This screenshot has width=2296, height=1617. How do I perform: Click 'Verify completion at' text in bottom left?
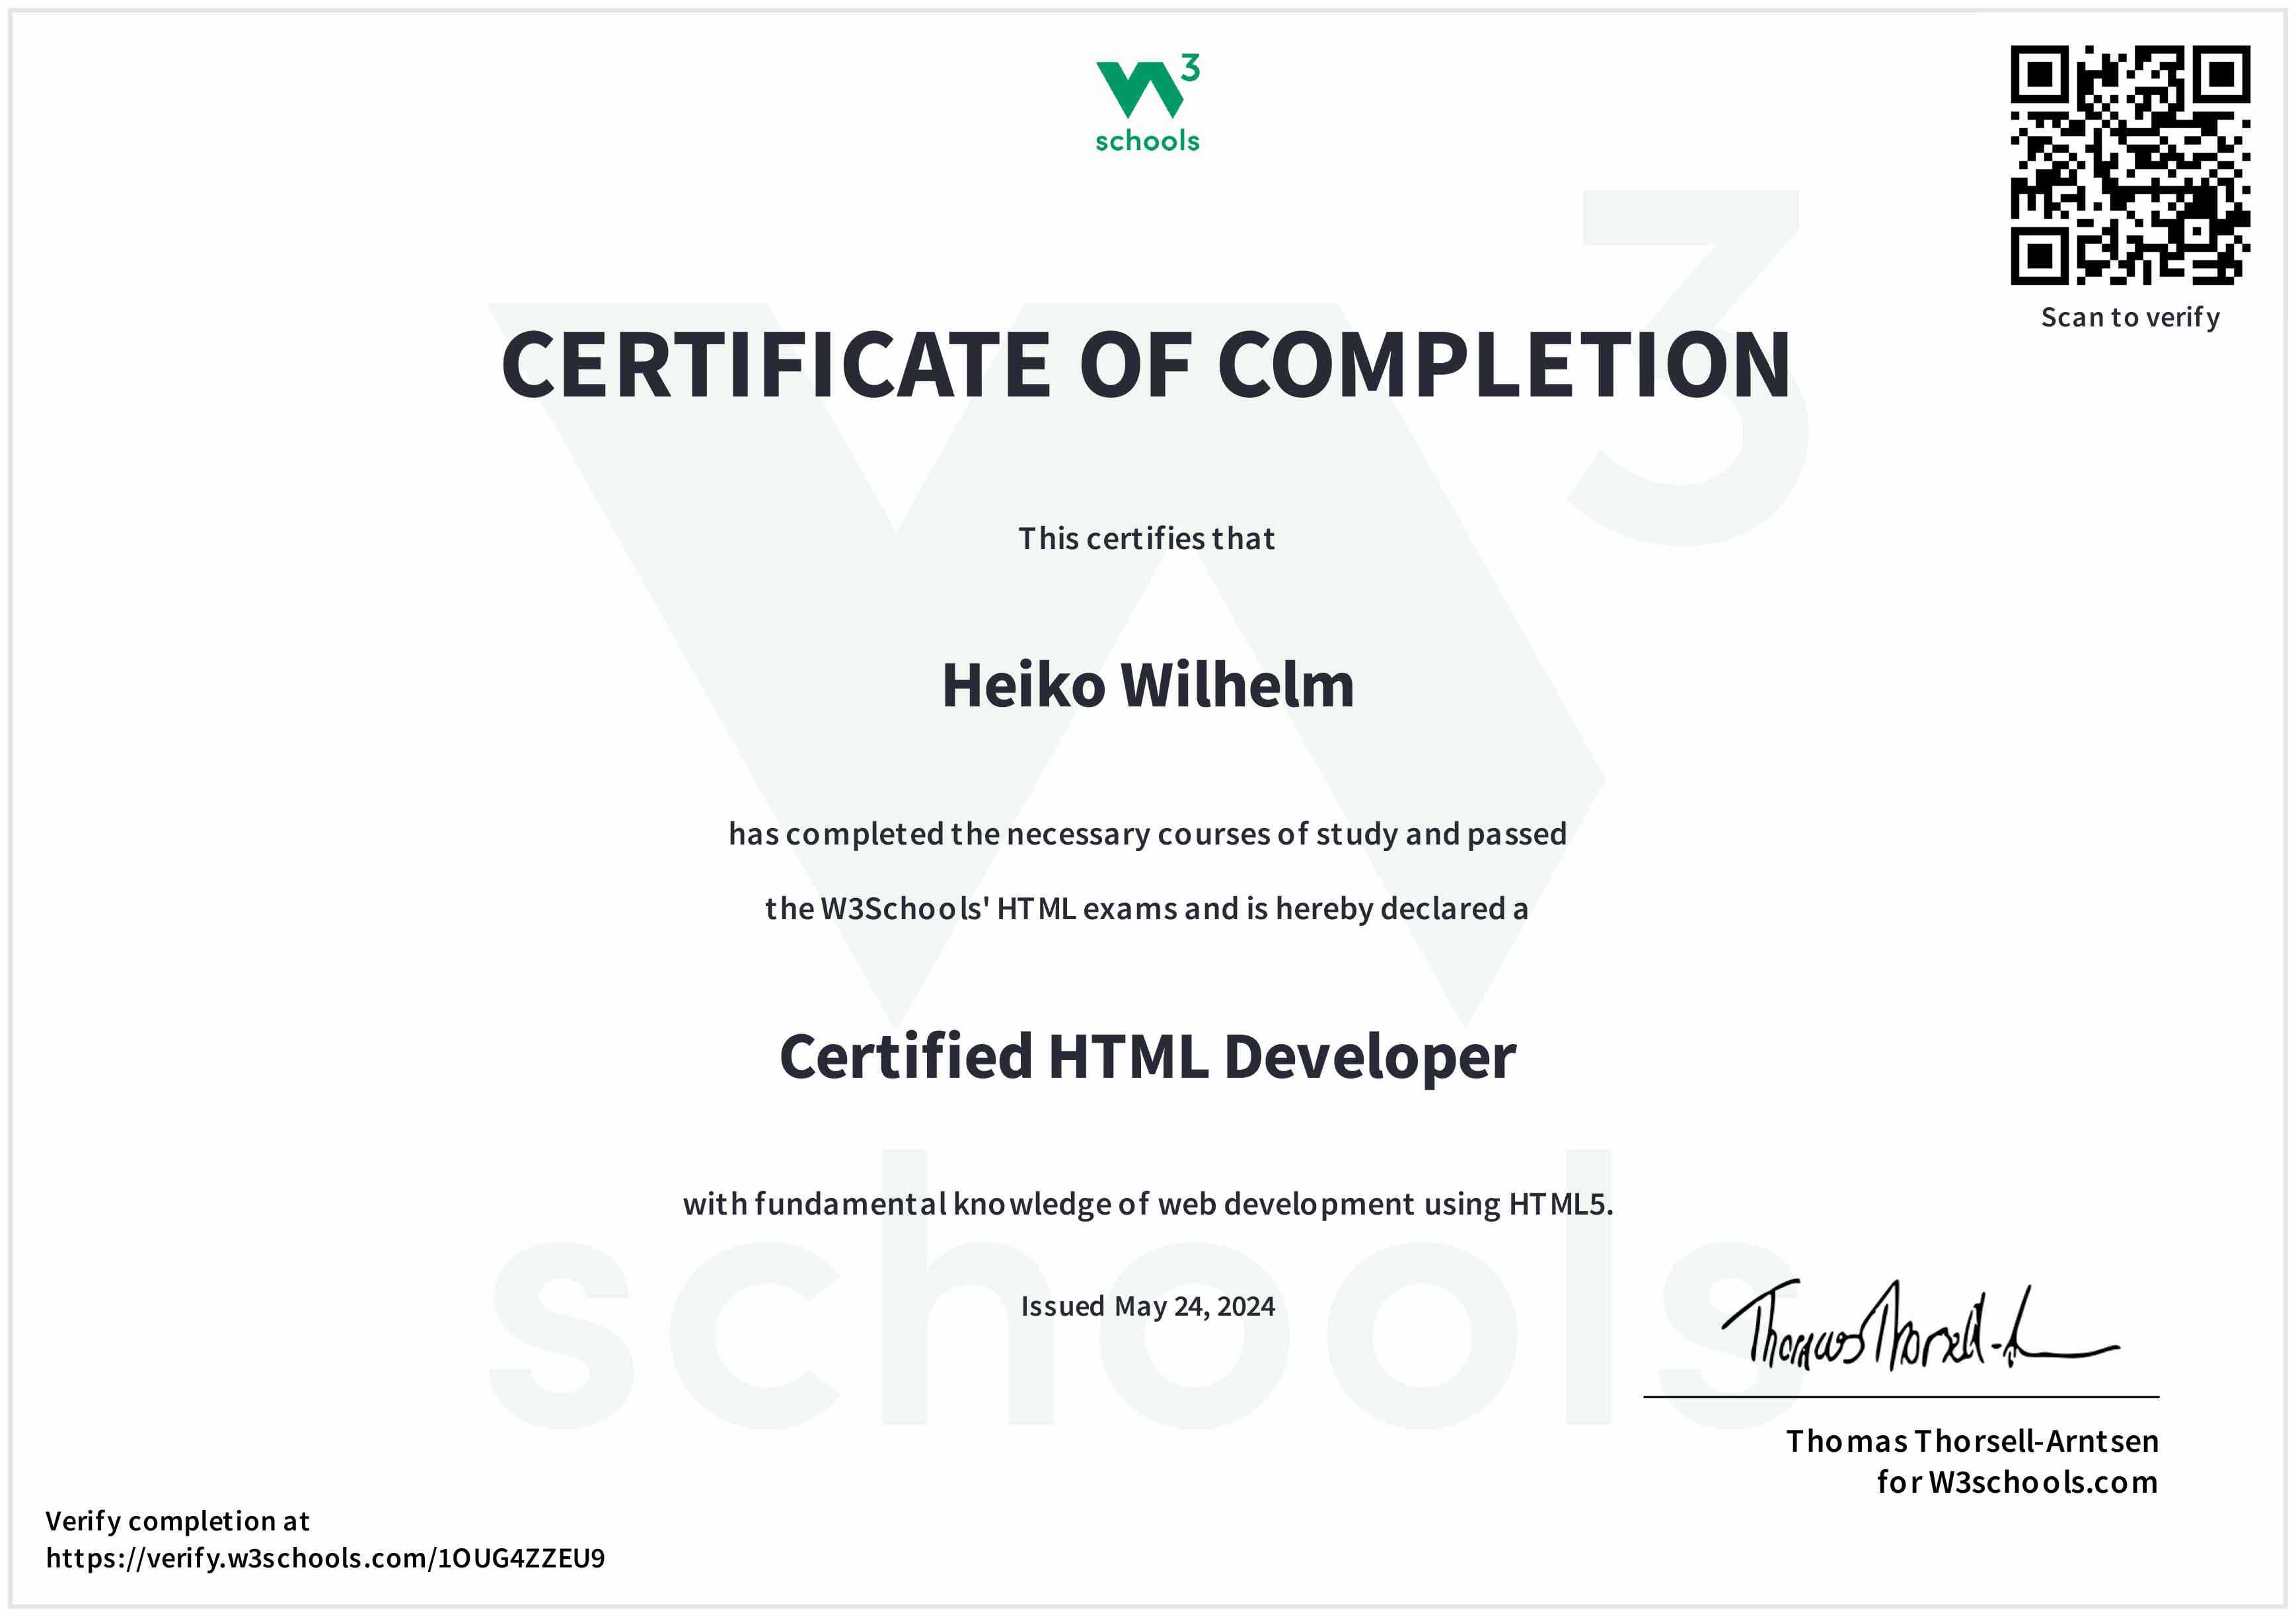point(180,1522)
